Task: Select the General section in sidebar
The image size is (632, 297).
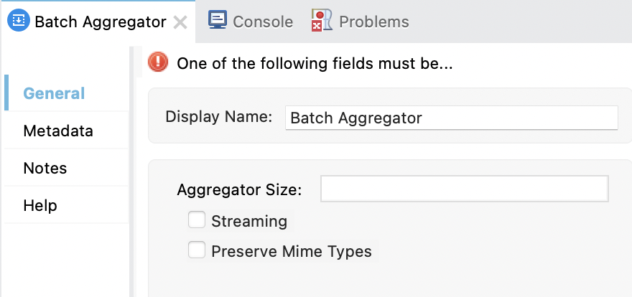Action: [x=54, y=93]
